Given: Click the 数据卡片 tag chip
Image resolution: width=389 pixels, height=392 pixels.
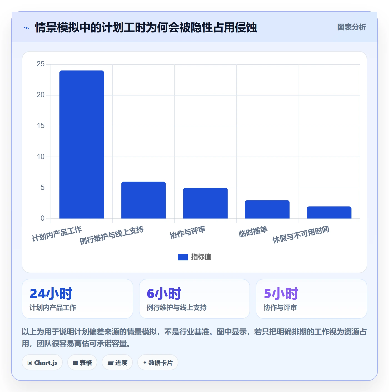Looking at the screenshot, I should (158, 363).
